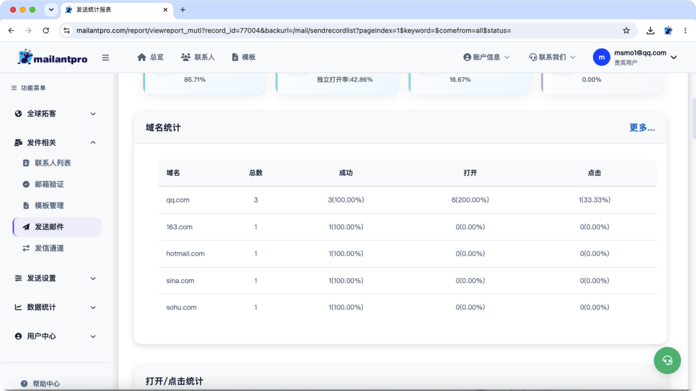Open browser downloads icon
This screenshot has width=696, height=391.
pos(650,31)
